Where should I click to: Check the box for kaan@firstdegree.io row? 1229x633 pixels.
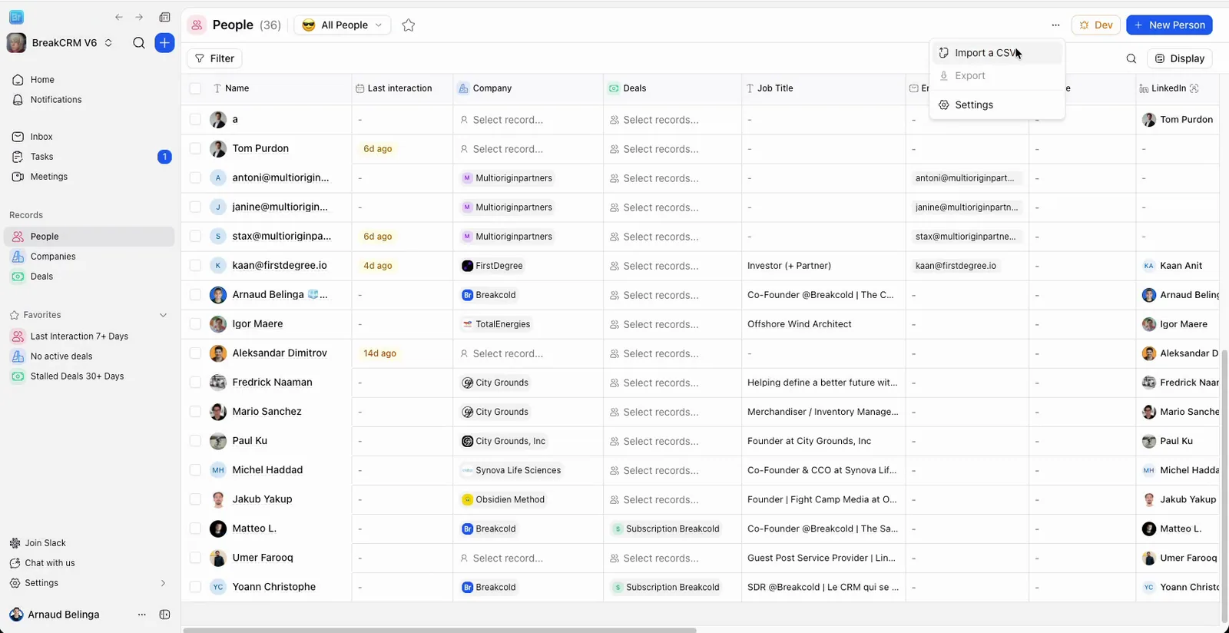[195, 266]
